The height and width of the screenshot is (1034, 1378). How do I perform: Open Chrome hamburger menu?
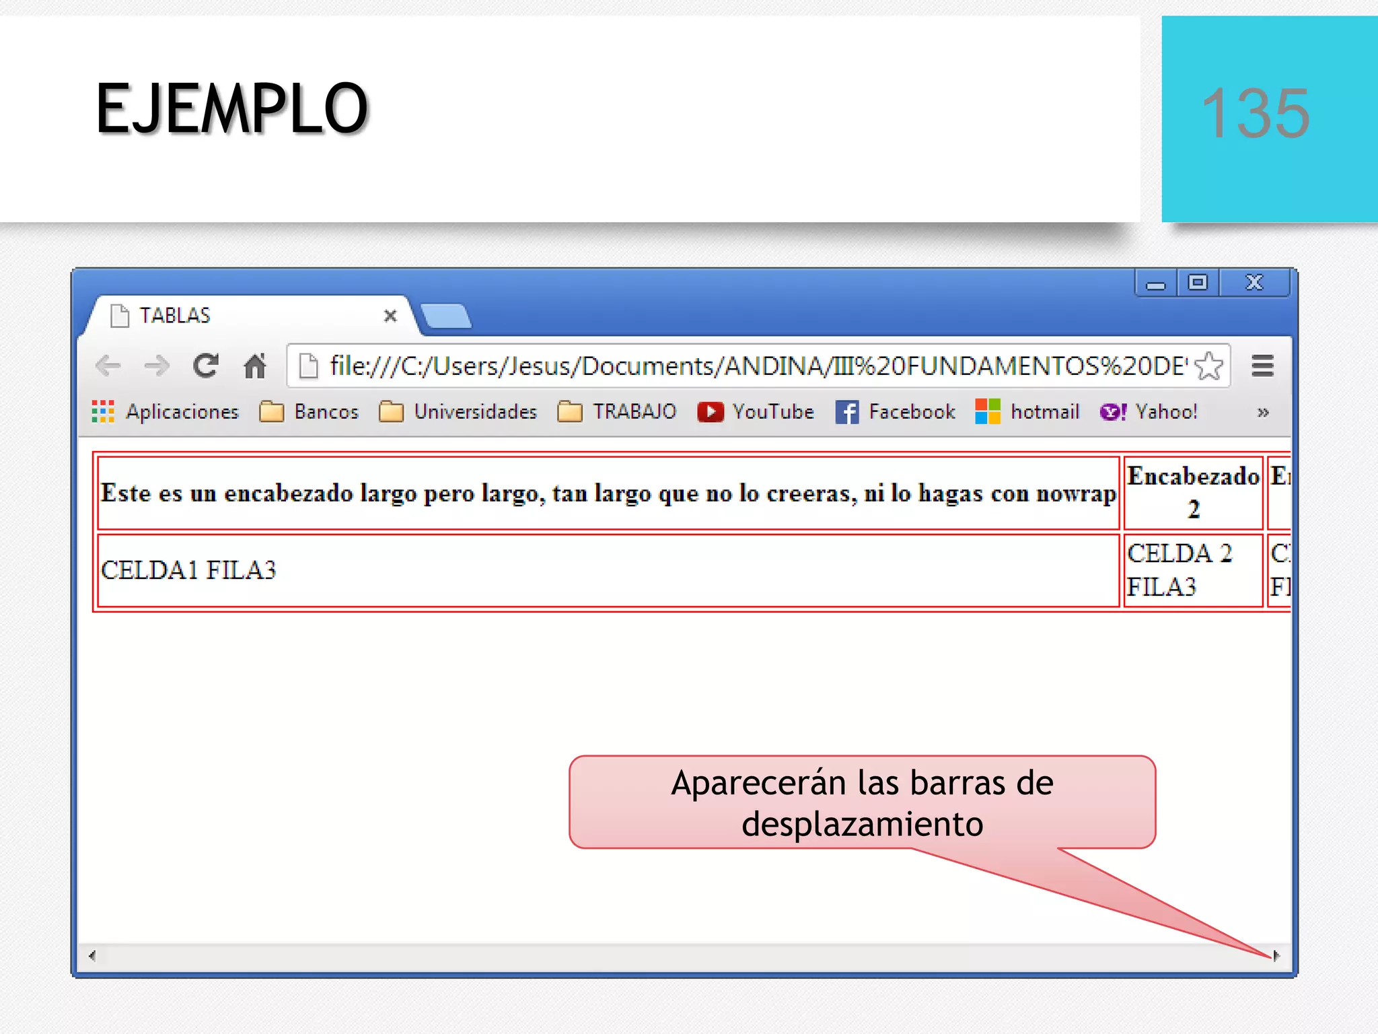[x=1262, y=366]
